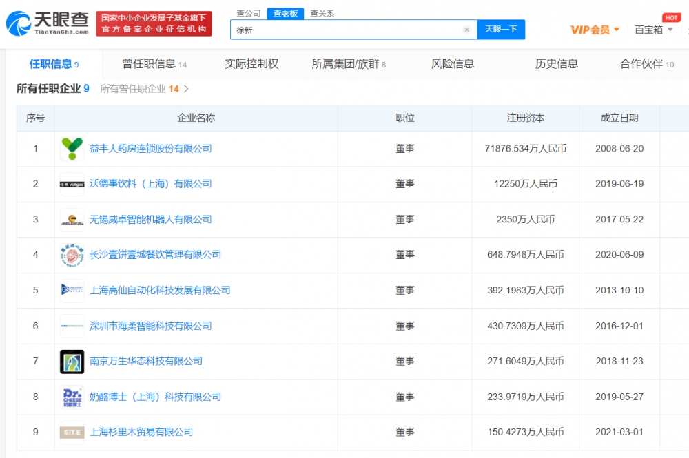The width and height of the screenshot is (689, 458).
Task: Click founding date 2021-03-01
Action: pos(619,432)
